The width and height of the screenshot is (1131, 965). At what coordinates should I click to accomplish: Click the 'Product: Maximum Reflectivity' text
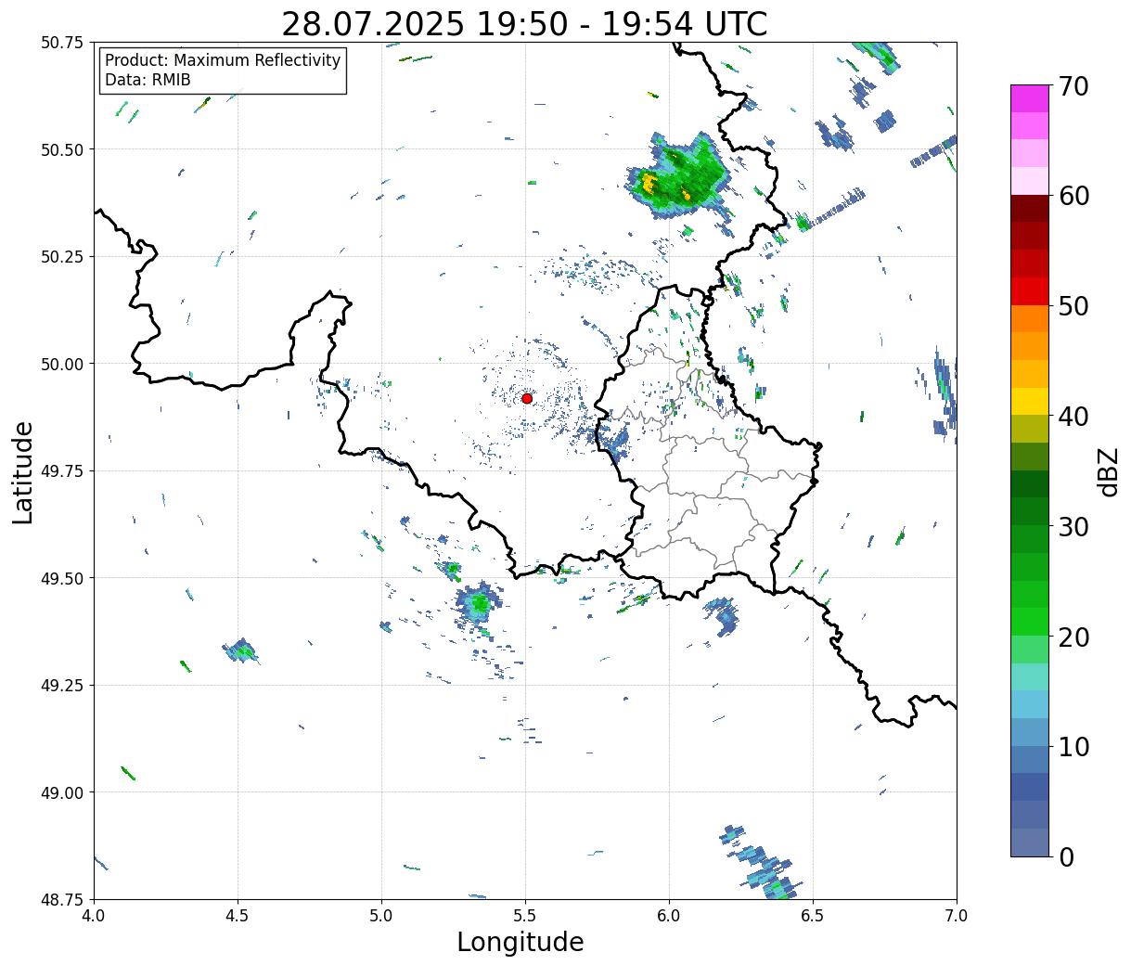click(223, 60)
